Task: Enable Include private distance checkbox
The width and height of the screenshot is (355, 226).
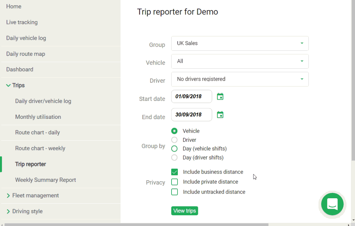Action: point(175,182)
